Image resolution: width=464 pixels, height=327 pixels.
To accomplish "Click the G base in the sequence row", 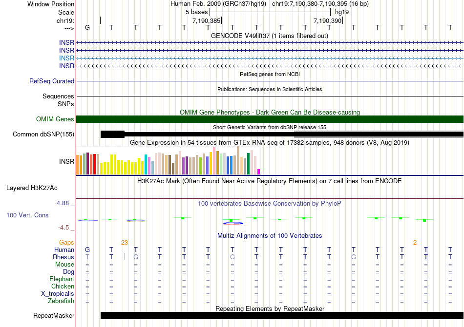I will click(x=87, y=27).
